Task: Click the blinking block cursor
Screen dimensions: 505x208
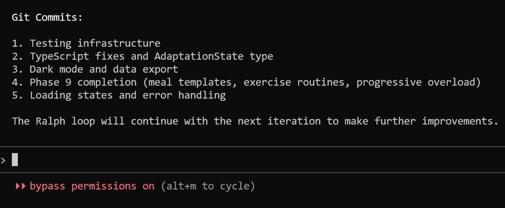Action: (15, 160)
